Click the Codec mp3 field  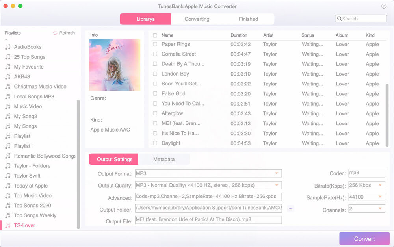point(366,173)
